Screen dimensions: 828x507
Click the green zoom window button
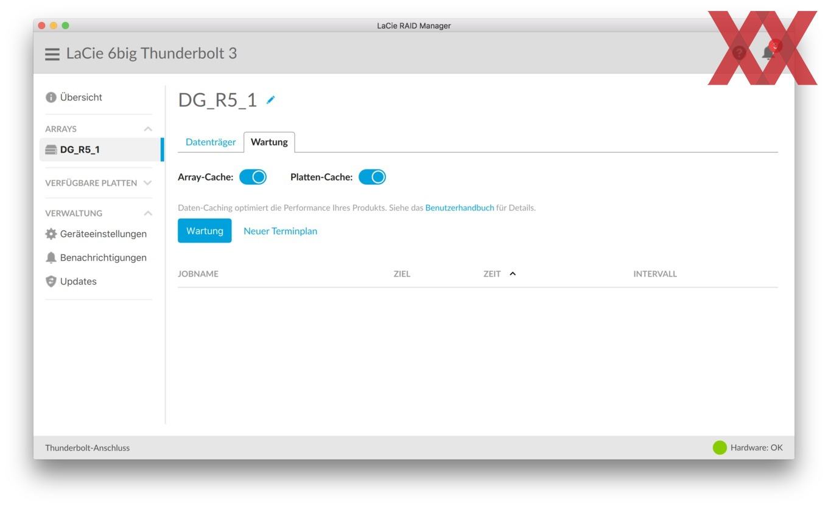tap(65, 26)
